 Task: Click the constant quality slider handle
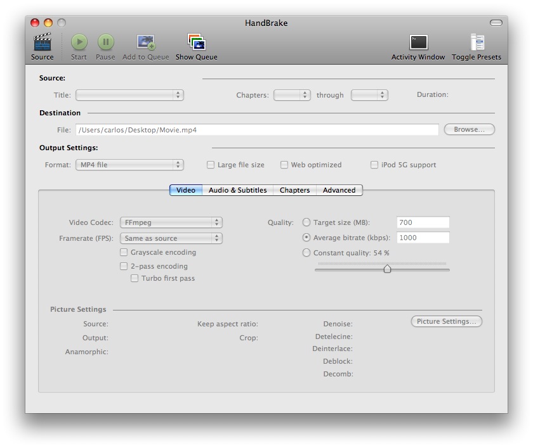pyautogui.click(x=387, y=269)
